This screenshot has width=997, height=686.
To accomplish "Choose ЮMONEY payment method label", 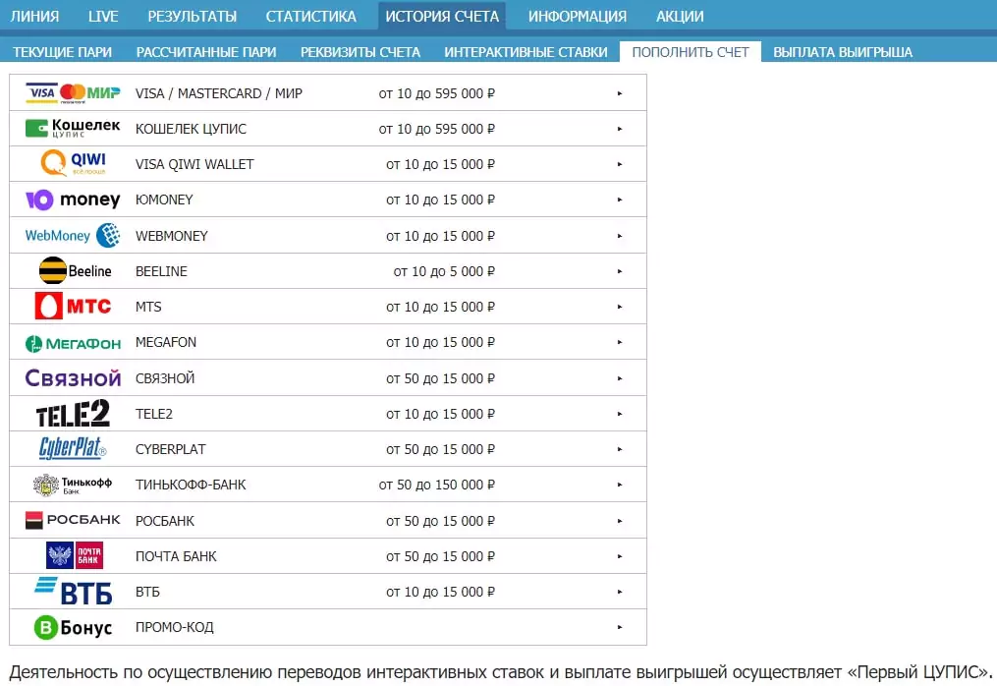I will pos(164,200).
